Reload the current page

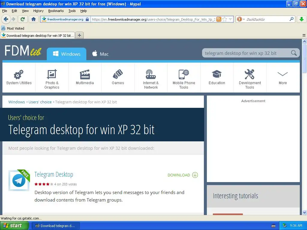(x=22, y=19)
